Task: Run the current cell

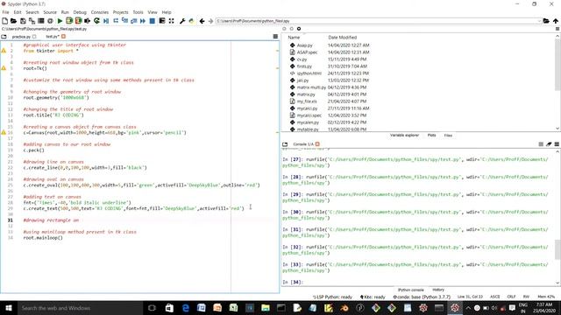Action: [x=69, y=21]
